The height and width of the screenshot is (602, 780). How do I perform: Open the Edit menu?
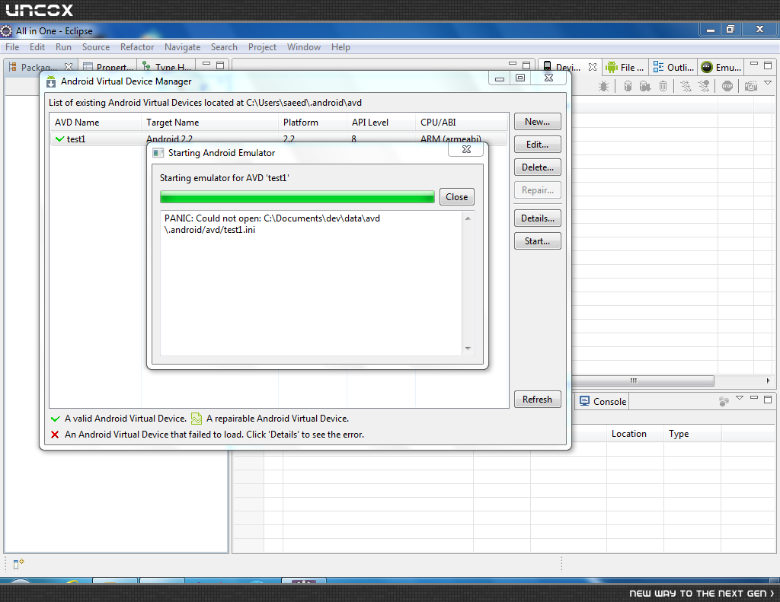coord(37,47)
